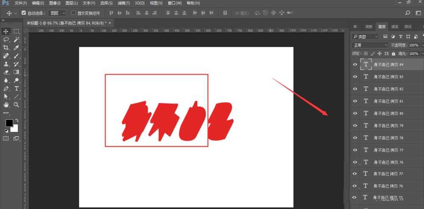
Task: Select the Zoom tool in toolbox
Action: [17, 104]
